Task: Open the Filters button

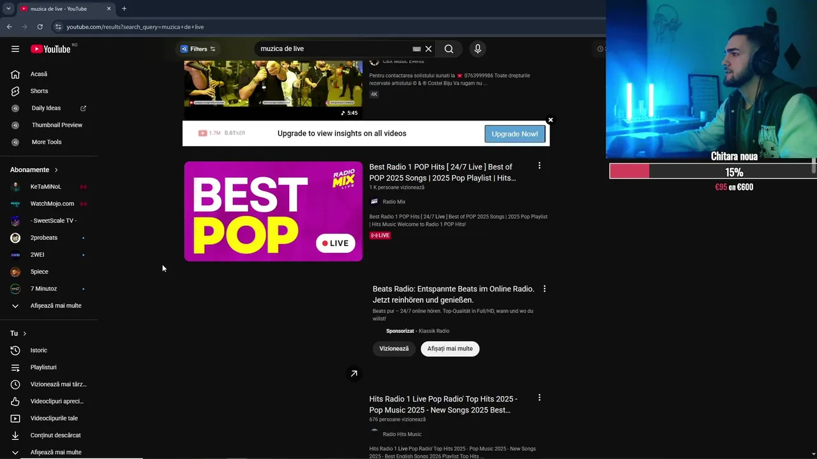Action: pyautogui.click(x=198, y=49)
